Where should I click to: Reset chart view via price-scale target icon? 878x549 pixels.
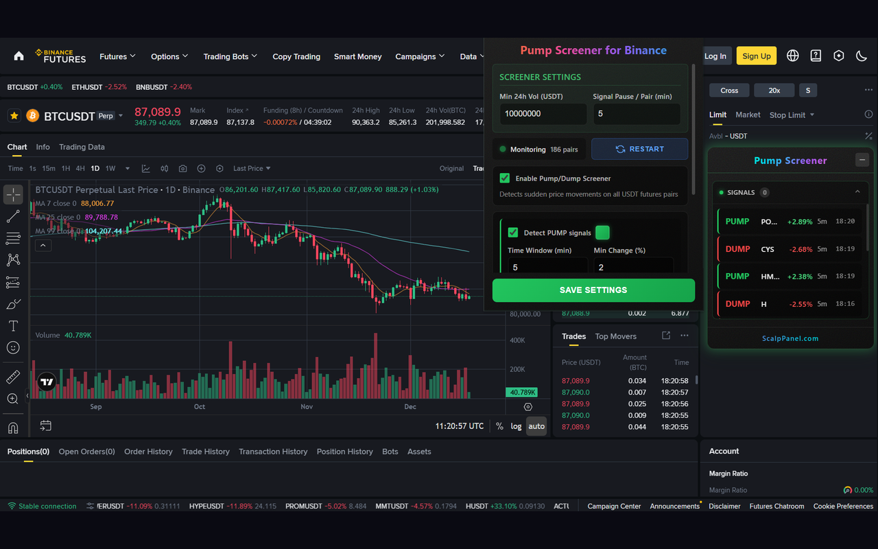[x=527, y=407]
